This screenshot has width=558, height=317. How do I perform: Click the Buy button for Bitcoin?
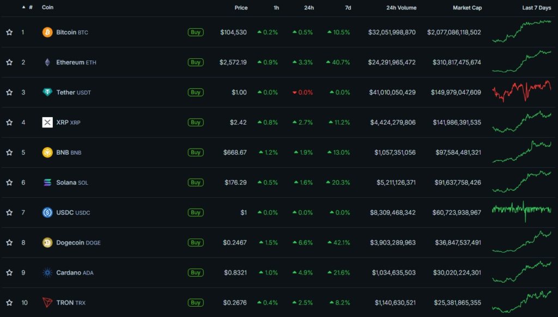[x=195, y=32]
